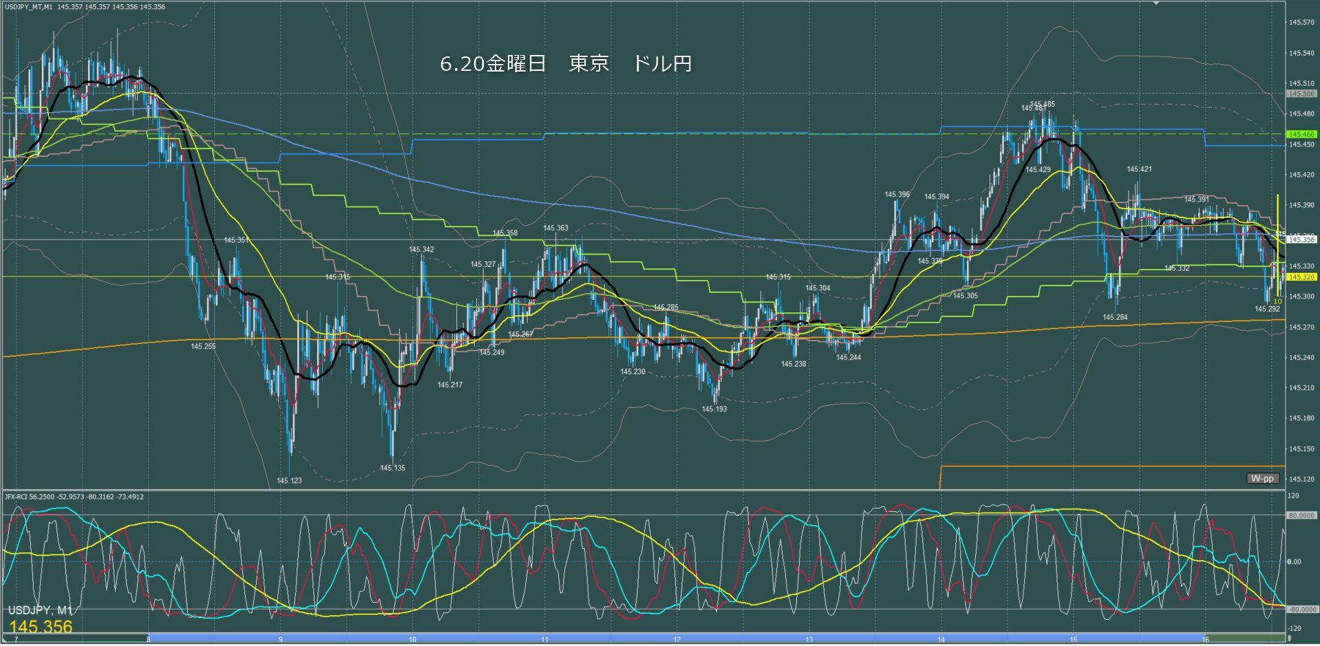The image size is (1320, 646).
Task: Click the -80.0000 RCI level tag
Action: (1301, 610)
